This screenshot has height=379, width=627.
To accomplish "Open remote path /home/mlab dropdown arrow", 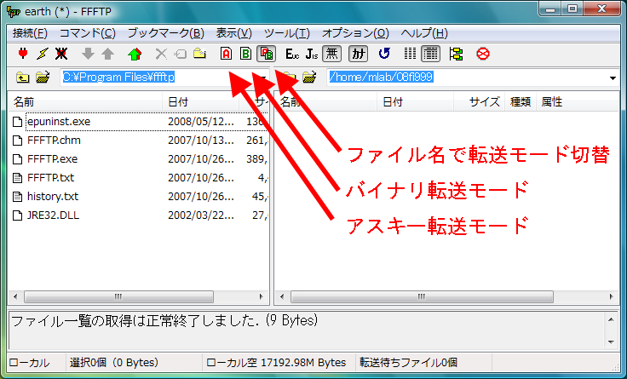I will pyautogui.click(x=613, y=78).
